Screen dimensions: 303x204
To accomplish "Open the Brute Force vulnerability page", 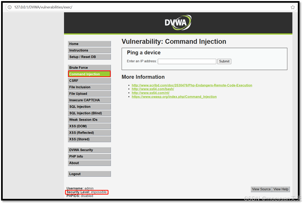I will point(89,68).
